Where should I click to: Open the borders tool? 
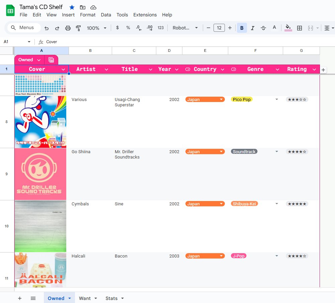[x=300, y=28]
